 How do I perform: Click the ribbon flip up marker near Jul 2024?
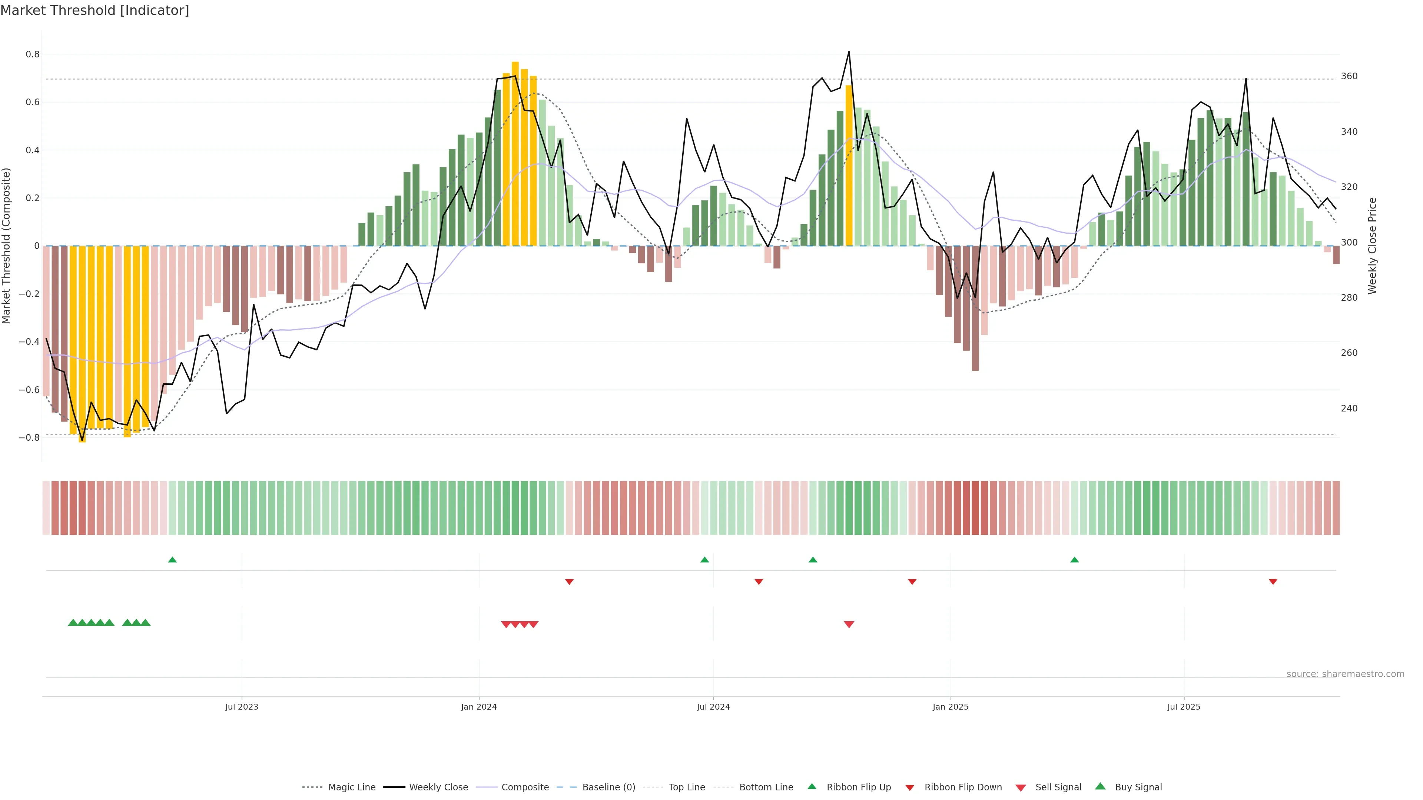(x=704, y=560)
